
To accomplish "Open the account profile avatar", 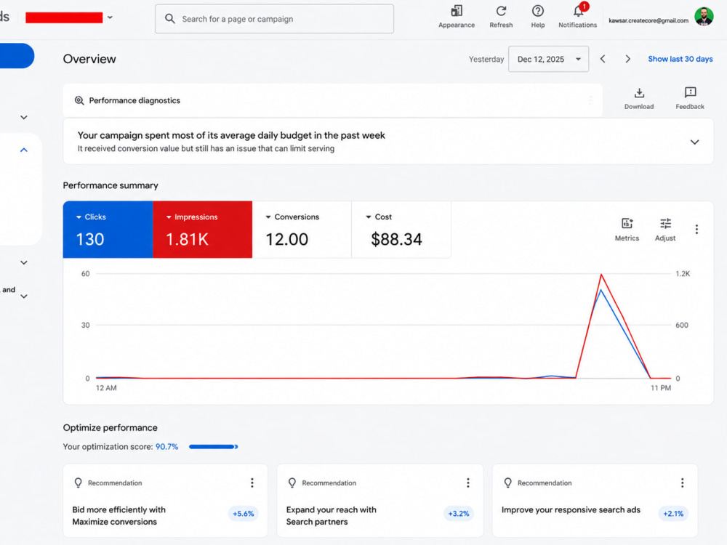I will pos(704,17).
